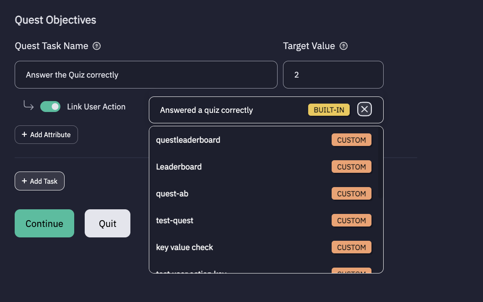
Task: Click the Quit button
Action: (x=107, y=224)
